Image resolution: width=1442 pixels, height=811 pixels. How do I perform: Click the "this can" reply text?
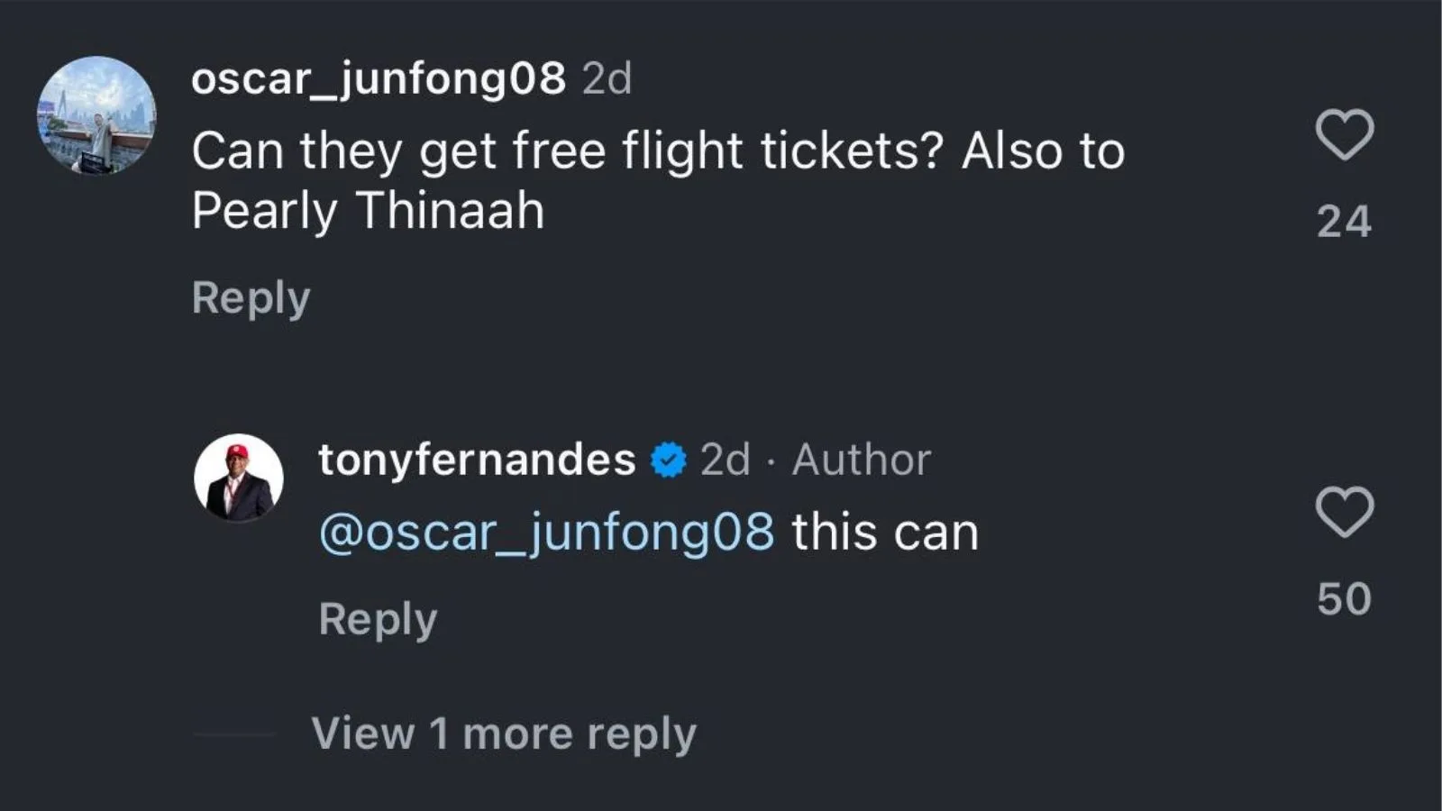885,532
